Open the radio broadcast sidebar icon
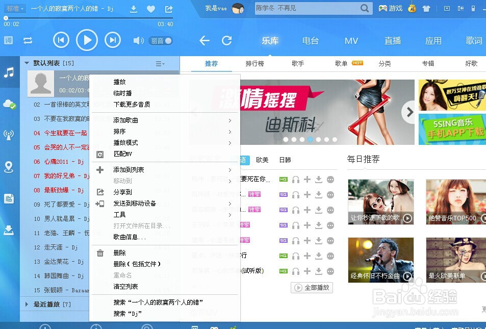Screen dimensions: 486x329 tap(9, 135)
